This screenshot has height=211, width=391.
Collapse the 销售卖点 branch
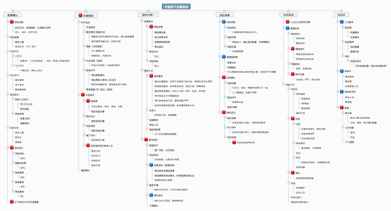142,21
